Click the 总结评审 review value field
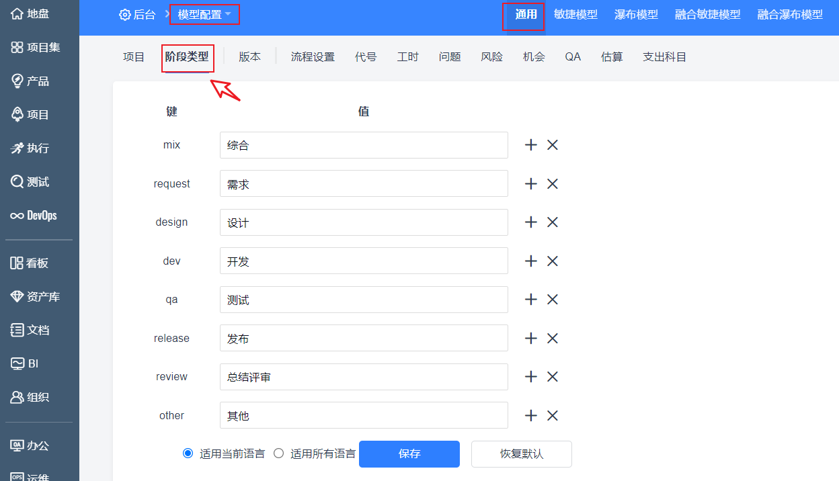Screen dimensions: 839x481 [x=363, y=378]
